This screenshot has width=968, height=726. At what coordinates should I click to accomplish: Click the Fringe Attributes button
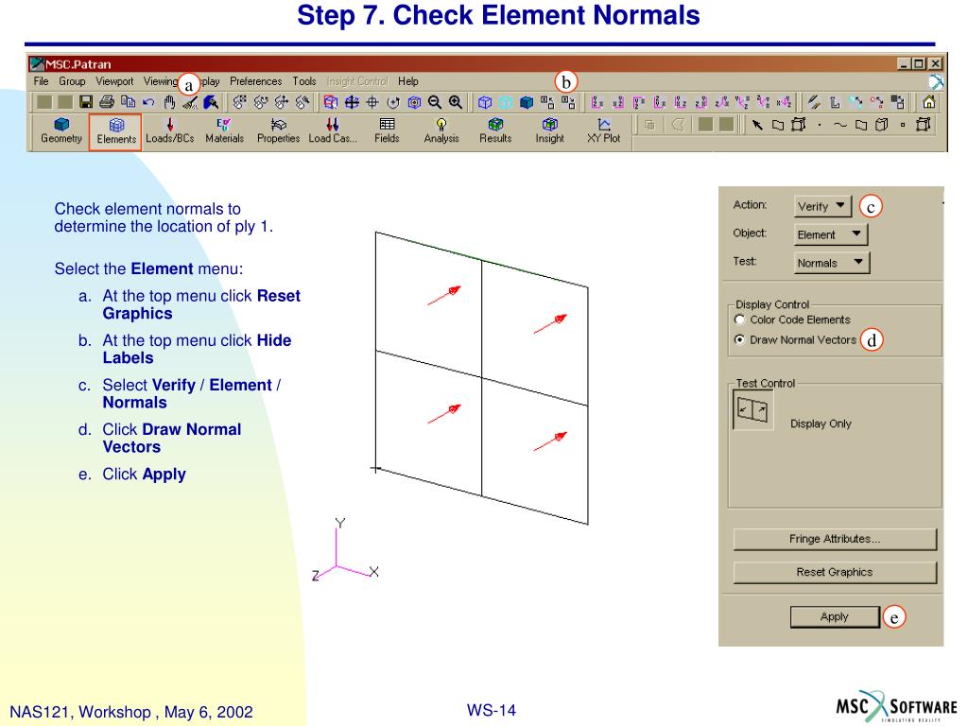click(x=835, y=539)
